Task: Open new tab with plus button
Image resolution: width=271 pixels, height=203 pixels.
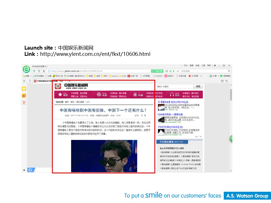Action: [70, 81]
